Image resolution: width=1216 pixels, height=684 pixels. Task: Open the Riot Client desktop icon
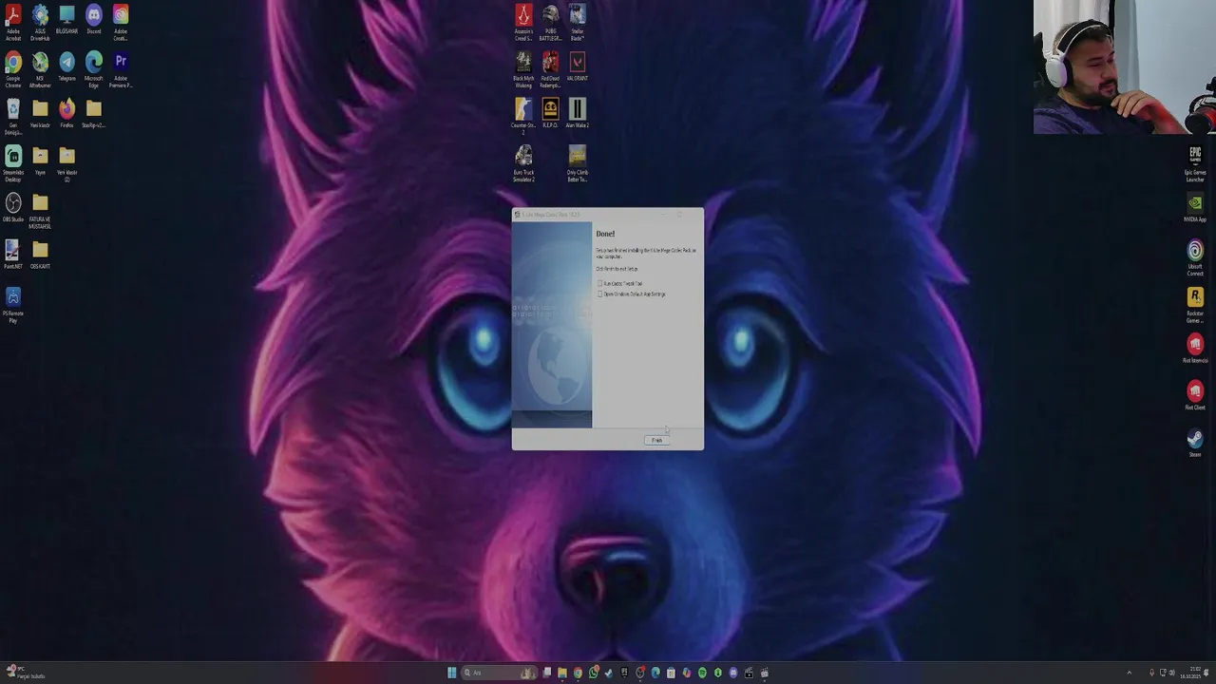[1195, 396]
